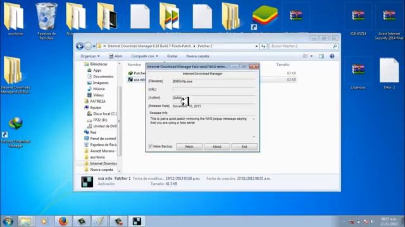Open the address bar history dropdown

tap(256, 46)
